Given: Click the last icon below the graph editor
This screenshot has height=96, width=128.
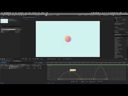Looking at the screenshot, I should click(102, 82).
